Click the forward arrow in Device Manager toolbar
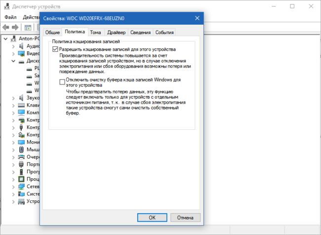Image resolution: width=321 pixels, height=235 pixels. pyautogui.click(x=15, y=27)
